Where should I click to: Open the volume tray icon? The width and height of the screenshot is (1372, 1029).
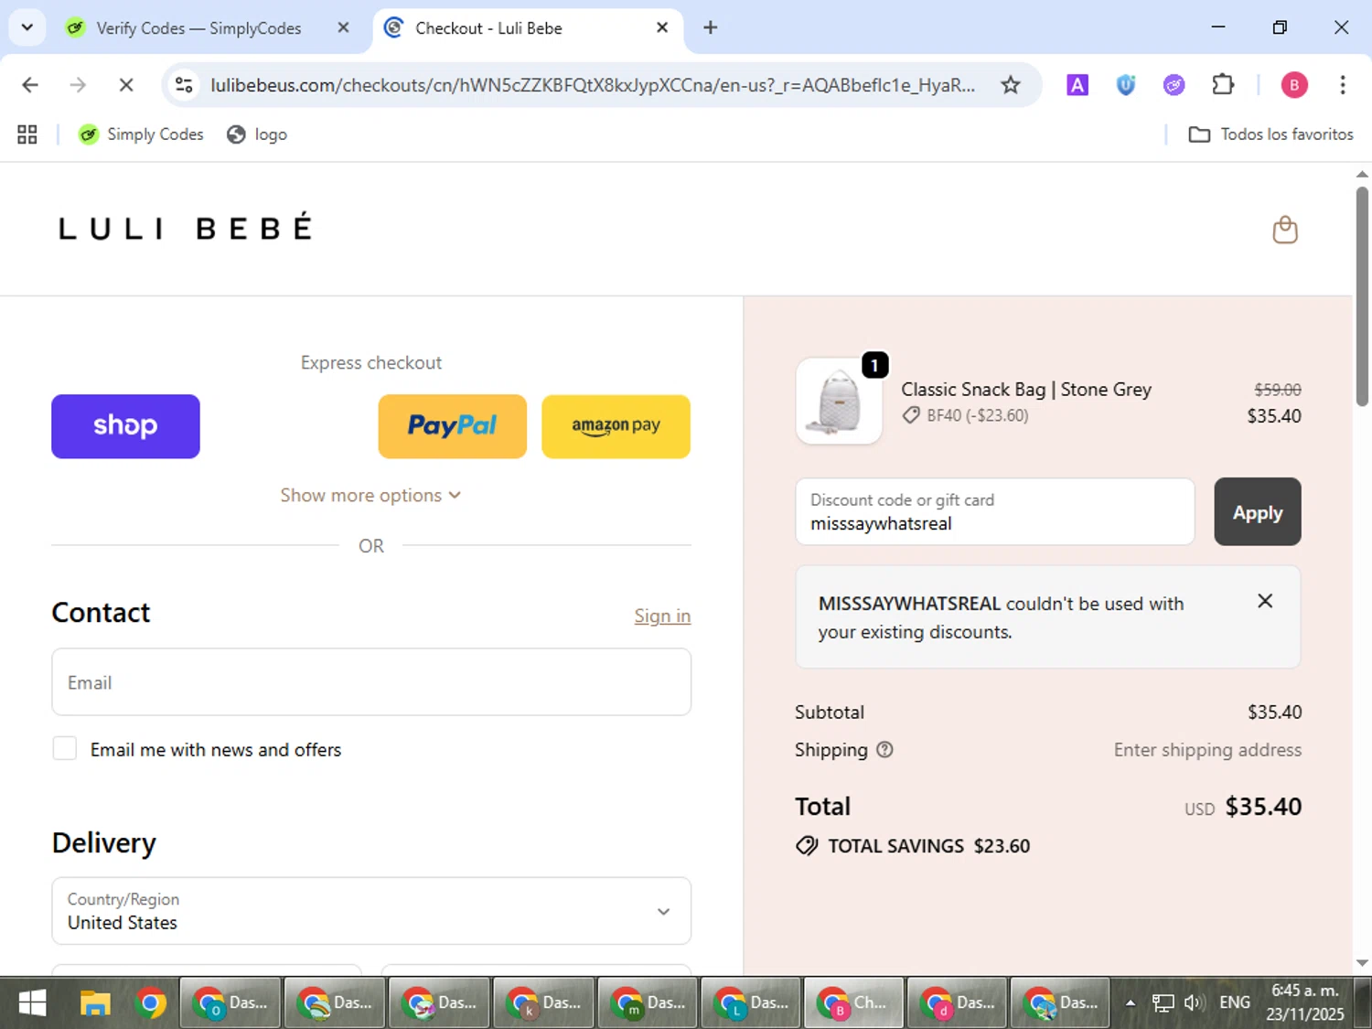[1194, 1003]
